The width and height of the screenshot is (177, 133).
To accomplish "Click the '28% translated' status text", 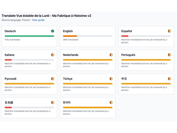I will 71,40.
